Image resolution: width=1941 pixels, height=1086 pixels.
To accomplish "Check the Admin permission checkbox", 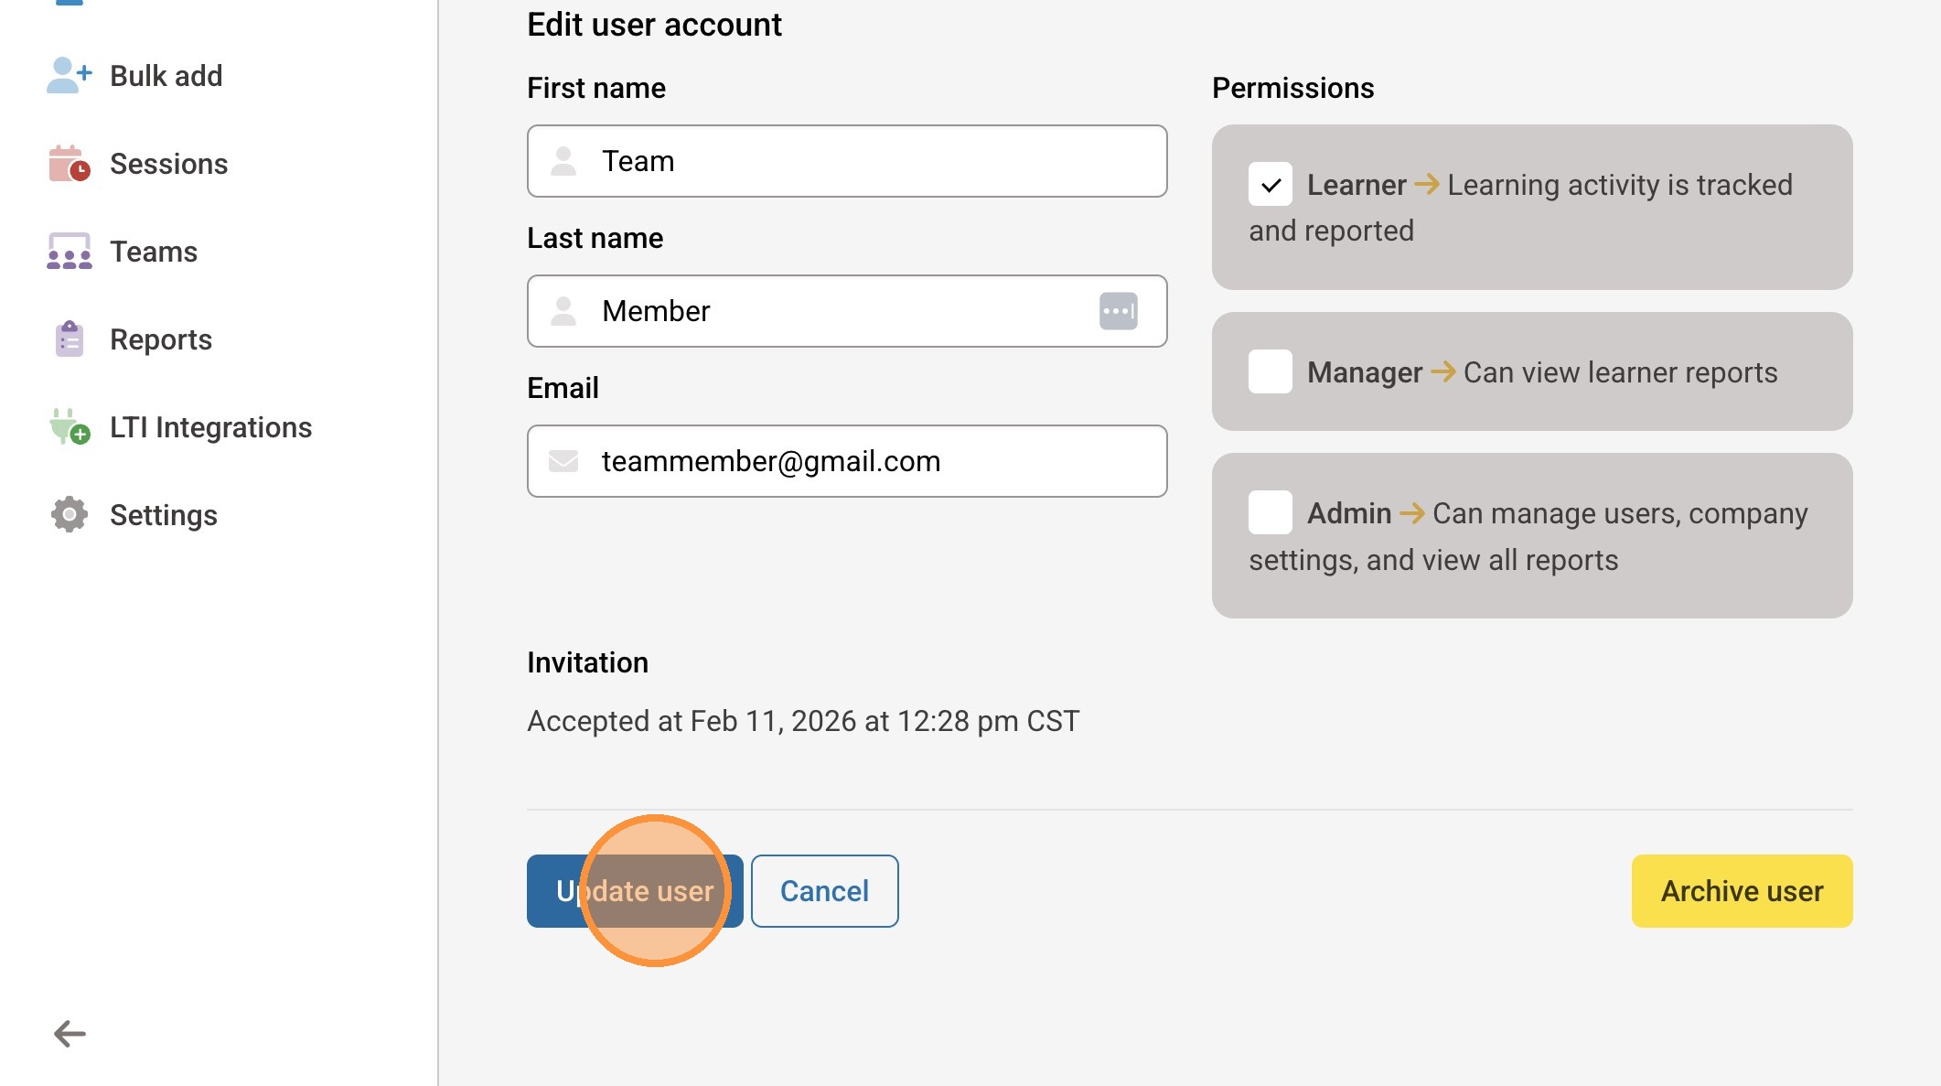I will coord(1270,513).
